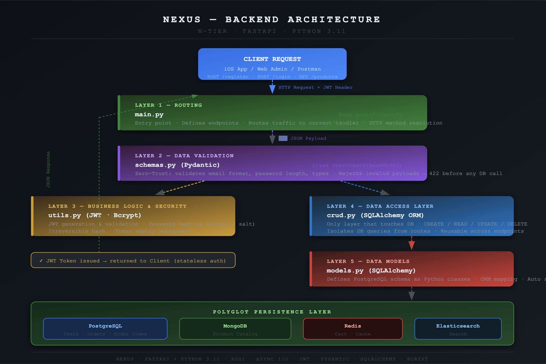Click the "JSON Payload" label

point(308,138)
